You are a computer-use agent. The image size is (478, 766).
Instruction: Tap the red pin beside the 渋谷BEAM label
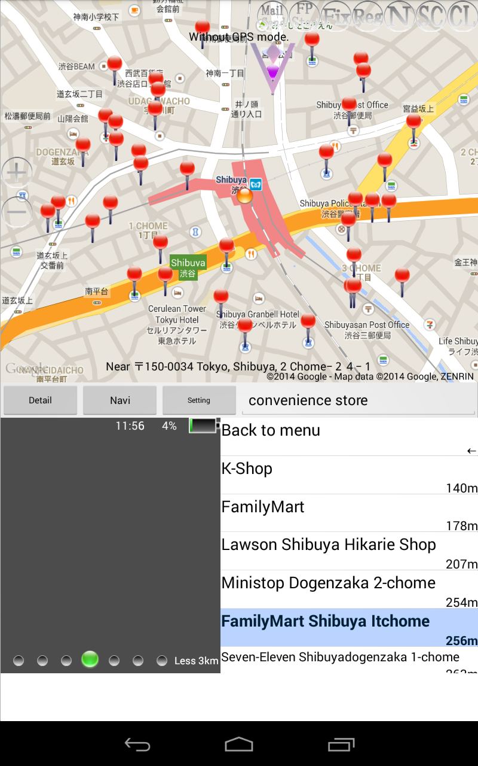coord(114,70)
